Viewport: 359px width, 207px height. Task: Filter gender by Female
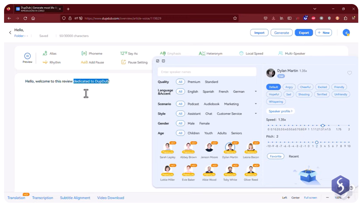pyautogui.click(x=204, y=123)
